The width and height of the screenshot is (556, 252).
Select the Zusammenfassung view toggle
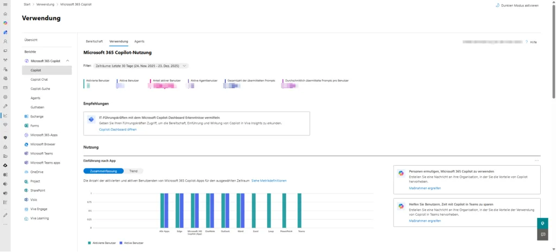pos(104,171)
